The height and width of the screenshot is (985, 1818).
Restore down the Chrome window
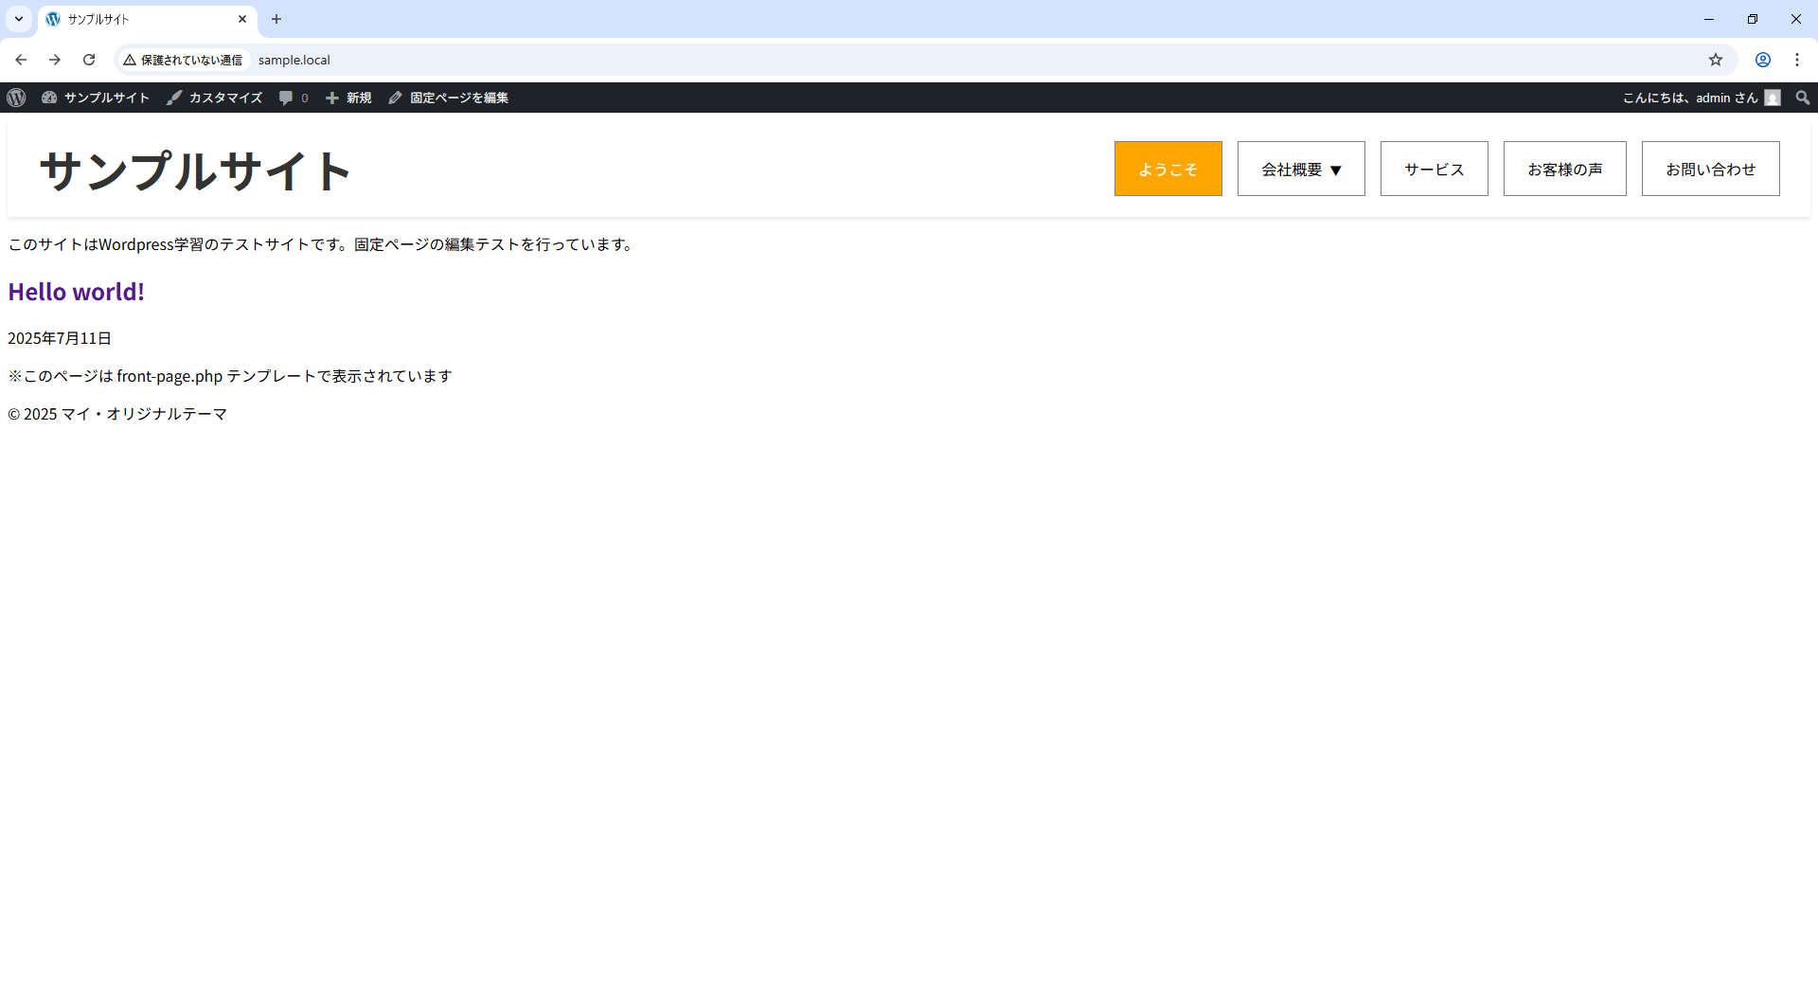pyautogui.click(x=1753, y=19)
